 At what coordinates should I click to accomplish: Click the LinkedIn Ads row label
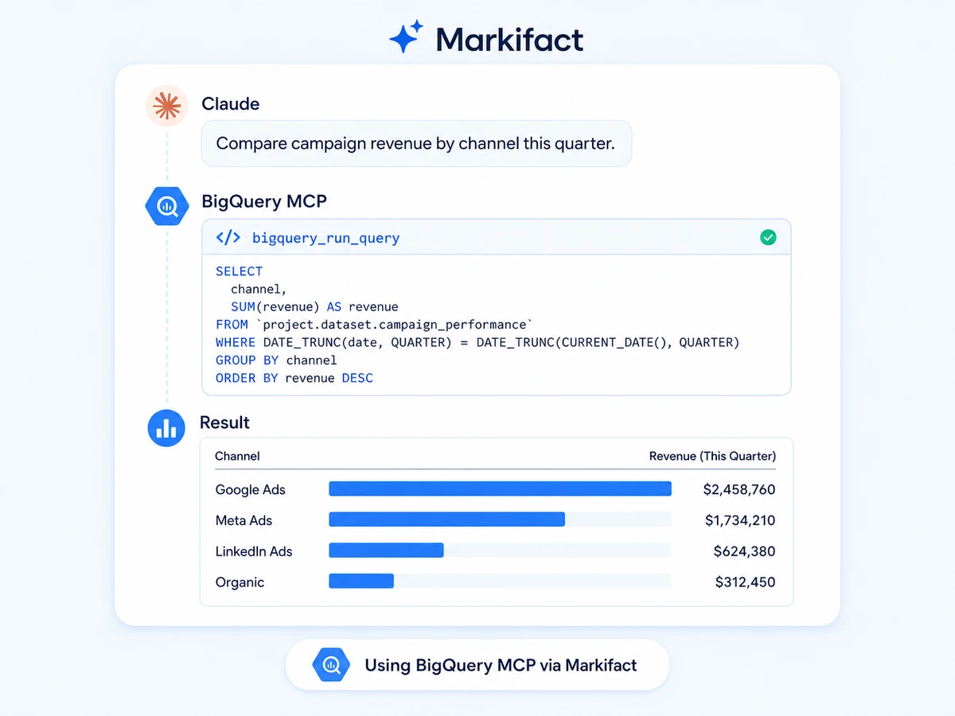coord(254,551)
